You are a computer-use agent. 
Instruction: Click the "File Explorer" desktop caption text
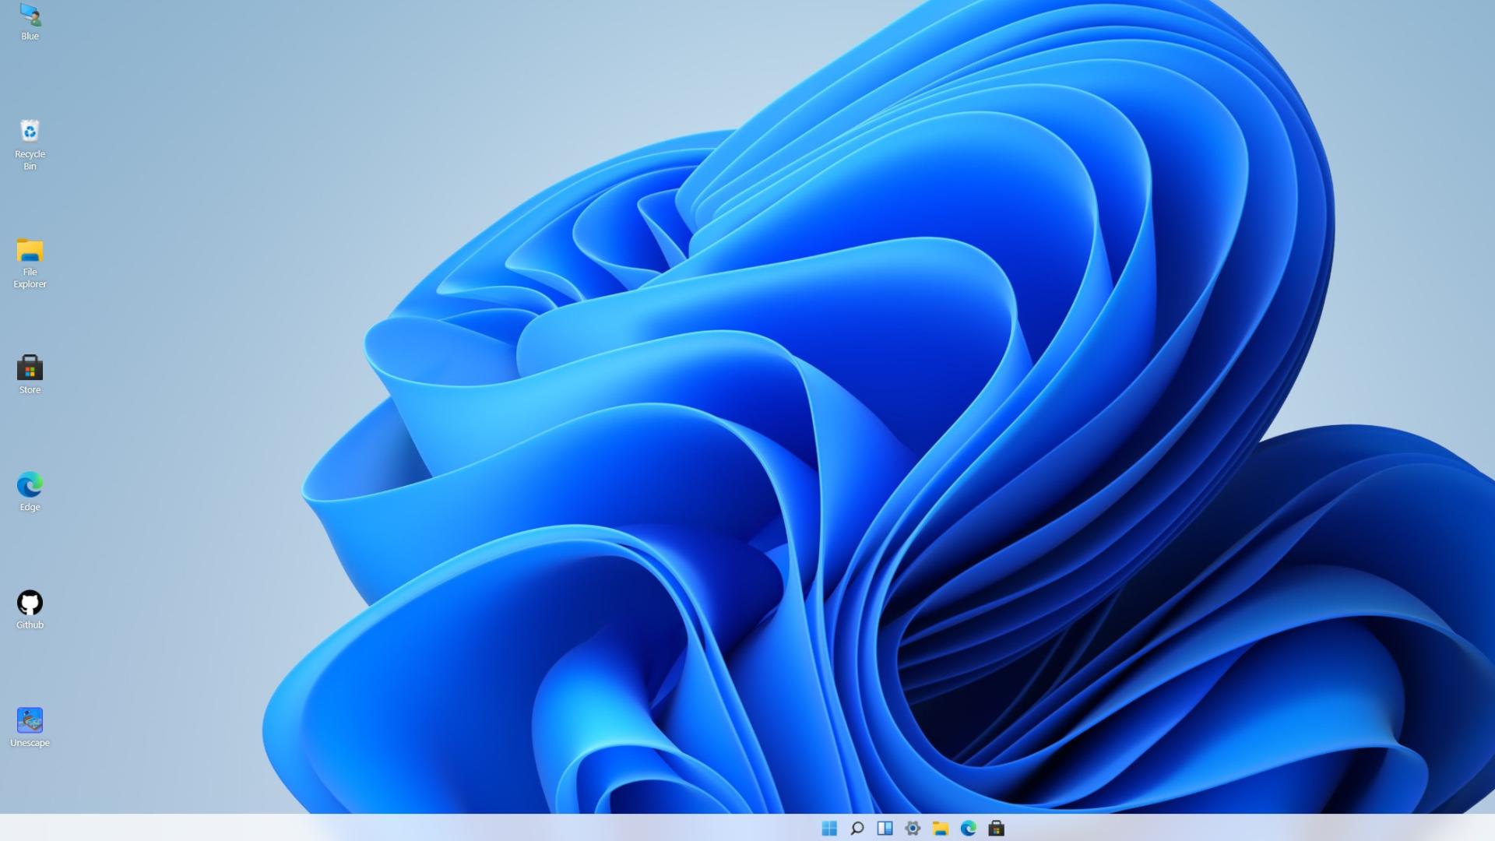[30, 278]
